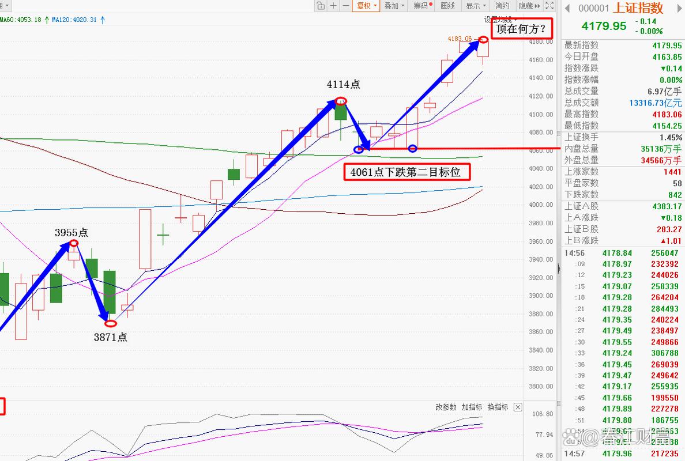Expand the 叠加 dropdown

coord(394,6)
